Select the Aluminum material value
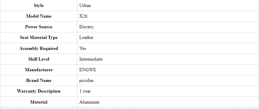Image resolution: width=259 pixels, height=109 pixels. click(89, 102)
